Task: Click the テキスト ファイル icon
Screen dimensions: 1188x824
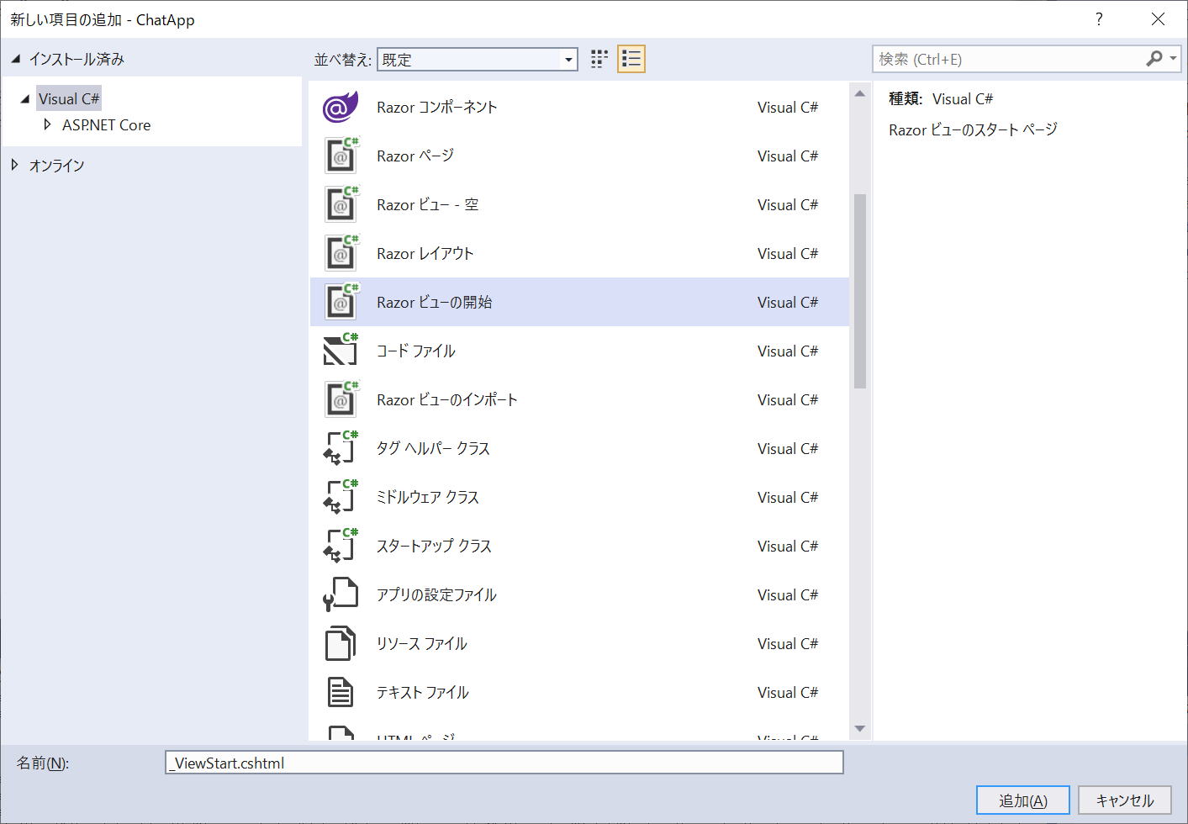Action: [x=341, y=692]
